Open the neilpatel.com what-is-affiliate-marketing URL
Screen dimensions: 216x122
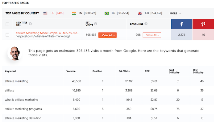tap(43, 36)
